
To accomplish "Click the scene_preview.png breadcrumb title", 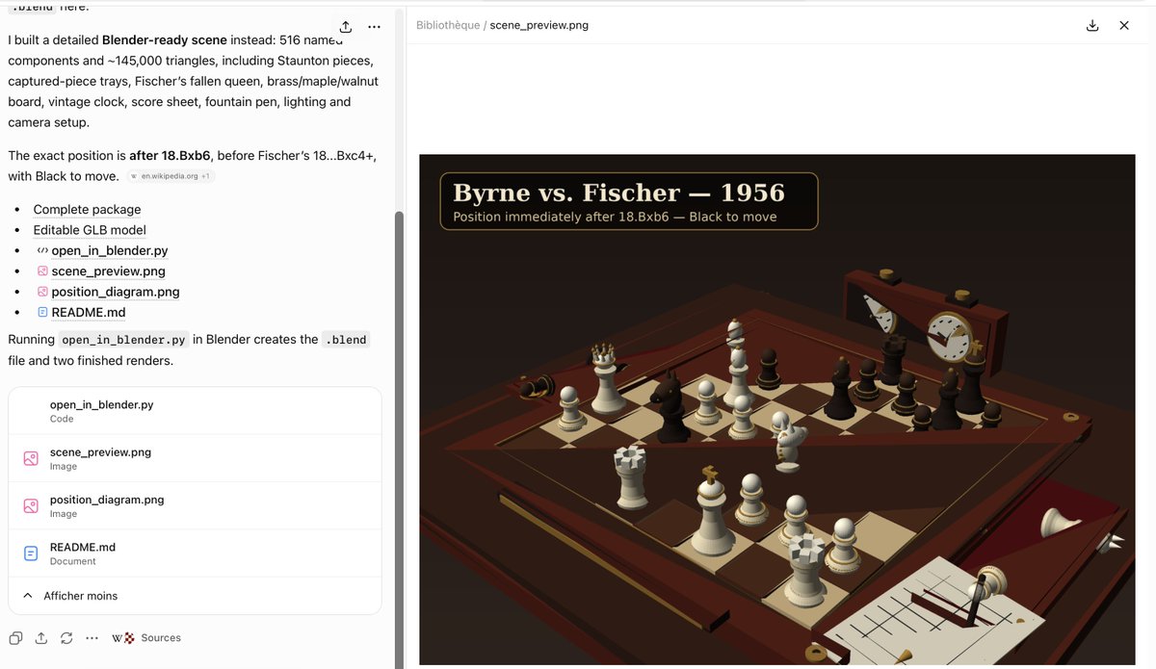I will pyautogui.click(x=539, y=25).
